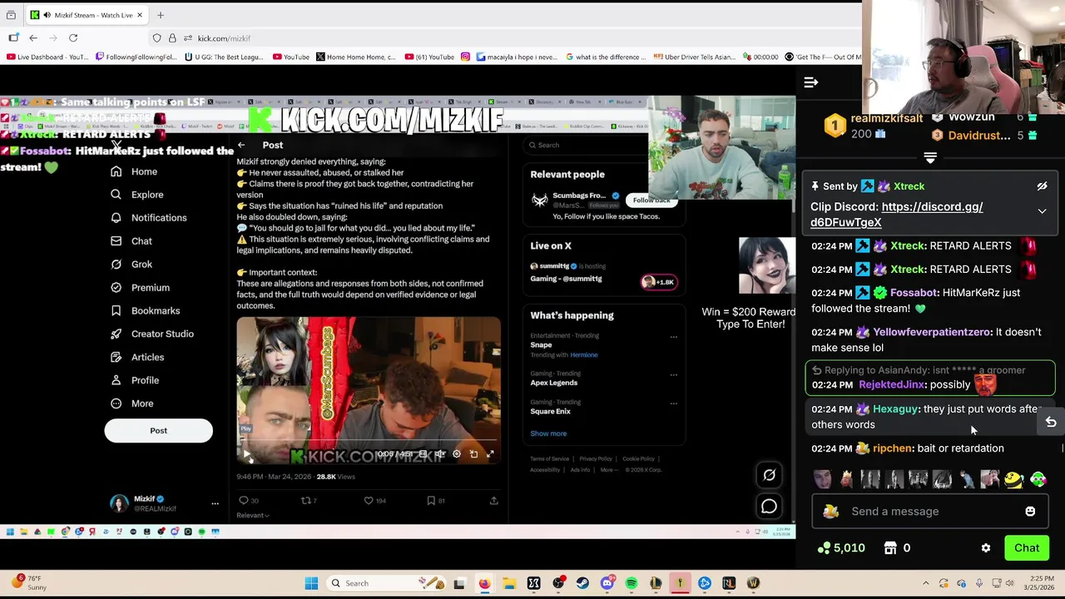The height and width of the screenshot is (599, 1065).
Task: Close the Mizkif Stream tab
Action: pos(140,15)
